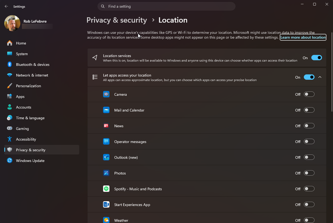Click the Gaming controller icon
333x223 pixels.
click(x=10, y=128)
